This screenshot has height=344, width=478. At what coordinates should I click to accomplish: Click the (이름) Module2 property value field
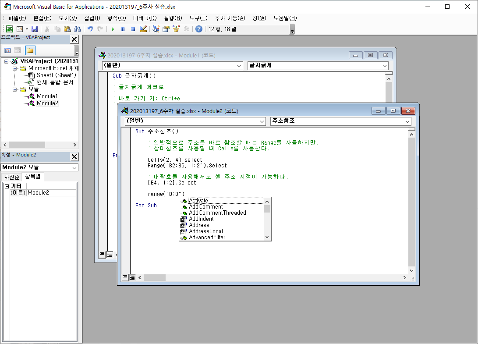[x=51, y=193]
